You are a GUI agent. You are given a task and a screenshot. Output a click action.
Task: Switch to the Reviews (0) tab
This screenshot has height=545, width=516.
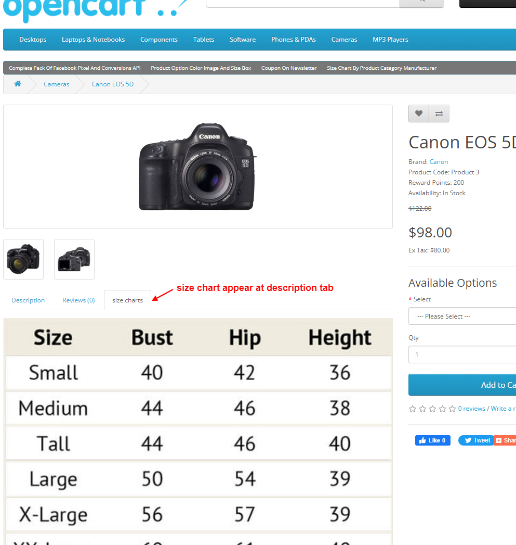point(78,300)
